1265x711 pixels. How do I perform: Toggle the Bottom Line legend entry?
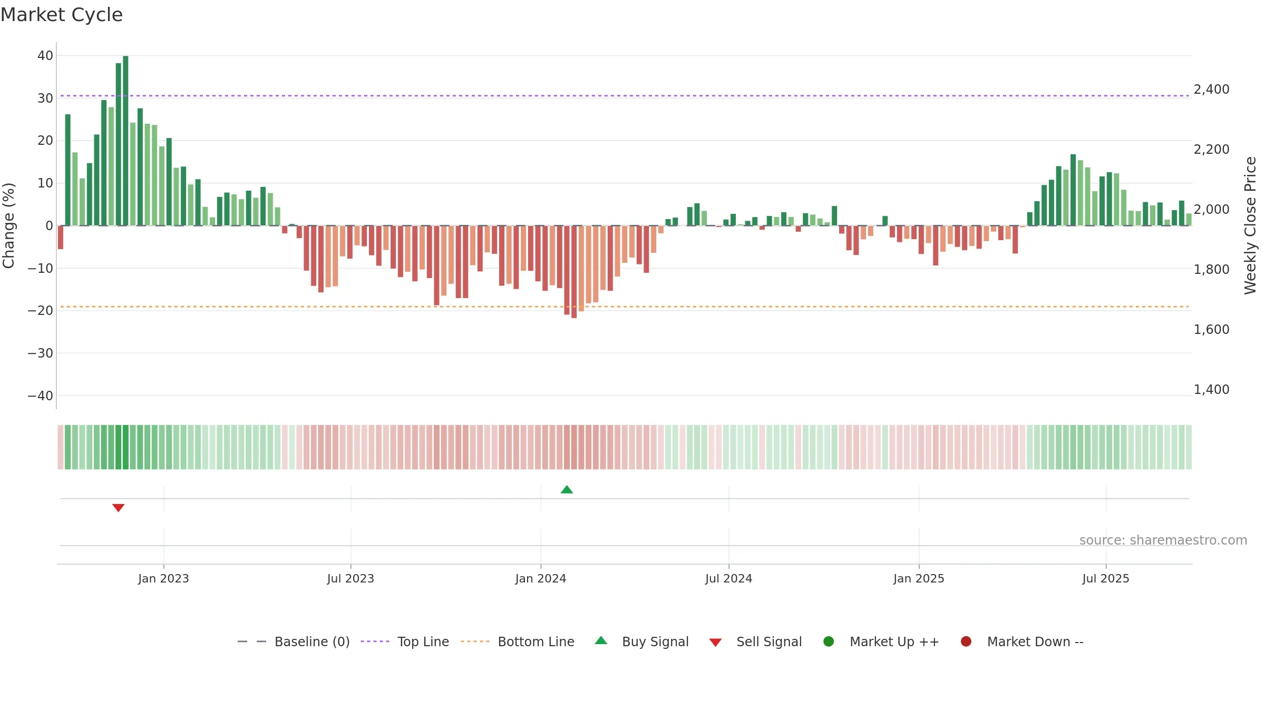[x=518, y=641]
